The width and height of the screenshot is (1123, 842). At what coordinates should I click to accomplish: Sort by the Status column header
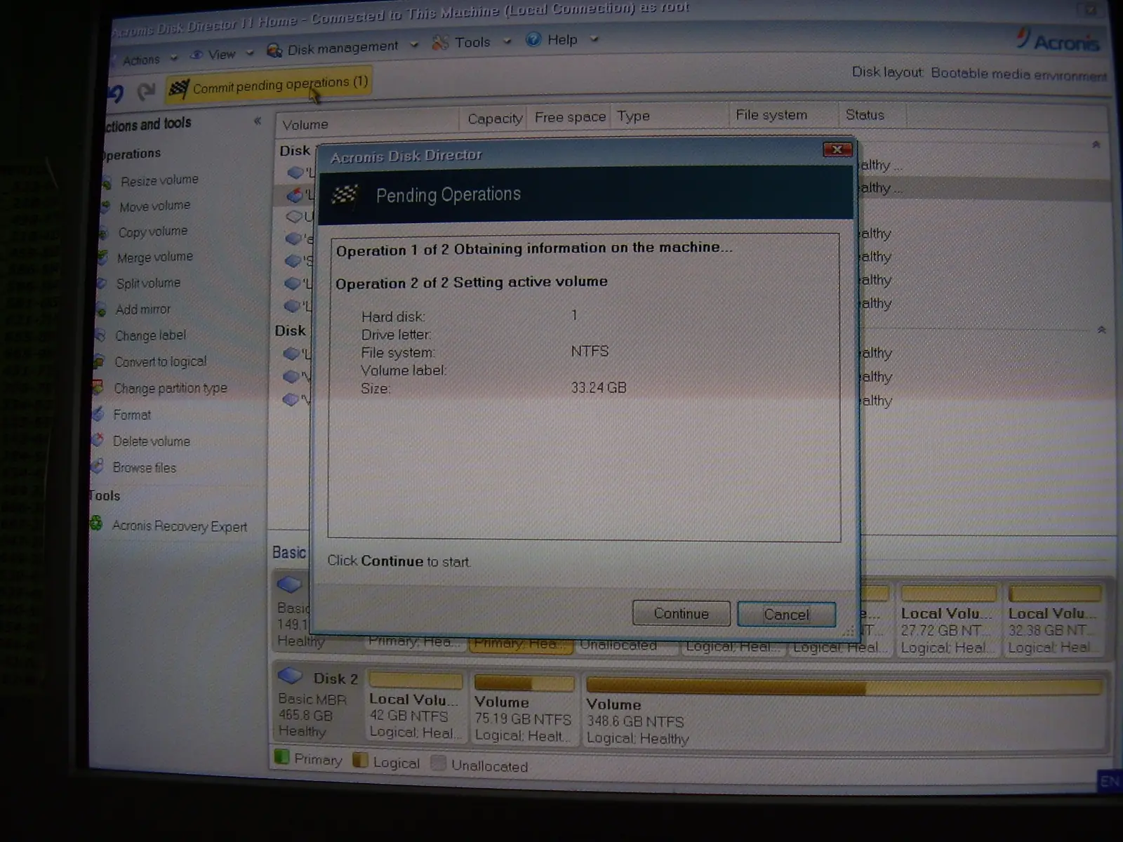[872, 114]
